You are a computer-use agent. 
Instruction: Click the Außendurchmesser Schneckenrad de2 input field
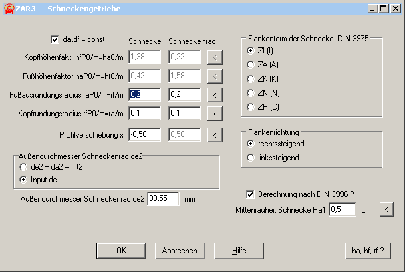pos(163,198)
